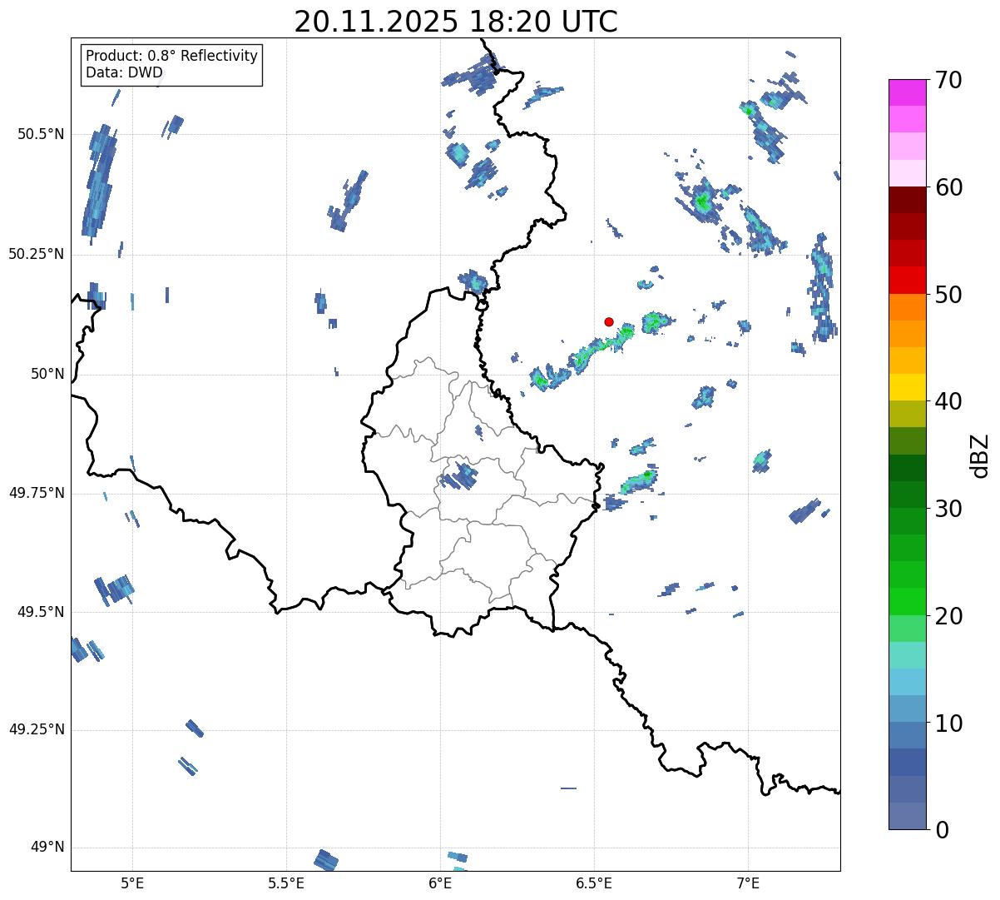This screenshot has height=900, width=1000.
Task: Click the 49.25°N latitude label
Action: tap(37, 729)
